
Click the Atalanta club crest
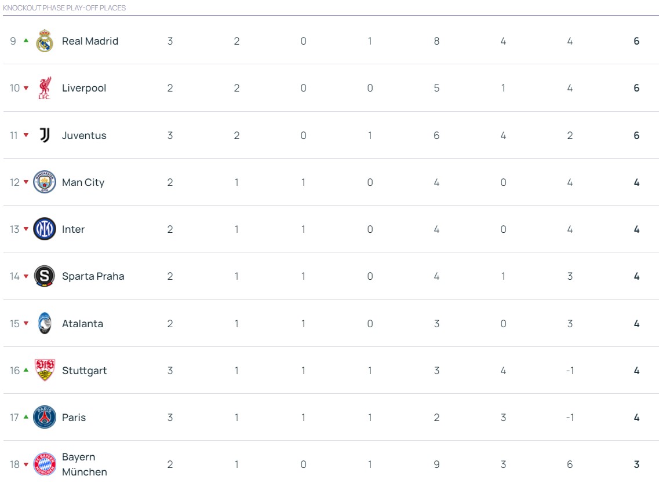45,324
